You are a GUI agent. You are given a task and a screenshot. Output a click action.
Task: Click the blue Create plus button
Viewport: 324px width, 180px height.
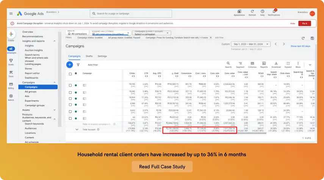(x=11, y=35)
